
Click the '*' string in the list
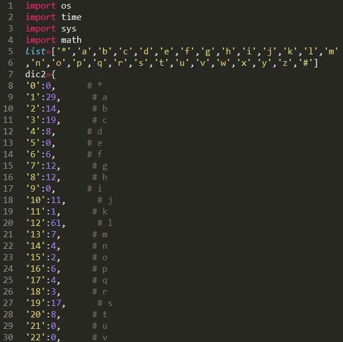pos(63,51)
